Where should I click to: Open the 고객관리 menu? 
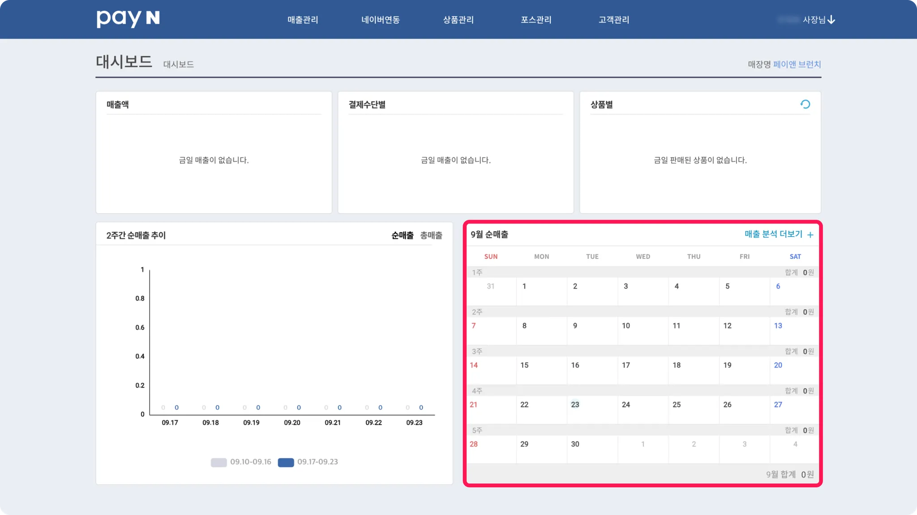pyautogui.click(x=613, y=20)
